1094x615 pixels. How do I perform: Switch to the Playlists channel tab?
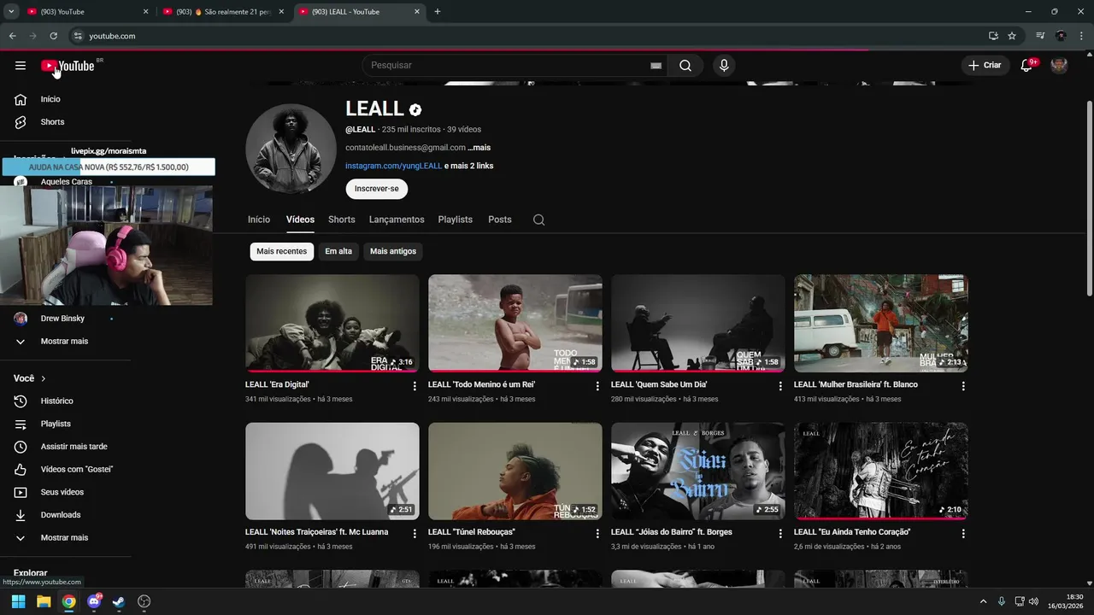tap(455, 220)
